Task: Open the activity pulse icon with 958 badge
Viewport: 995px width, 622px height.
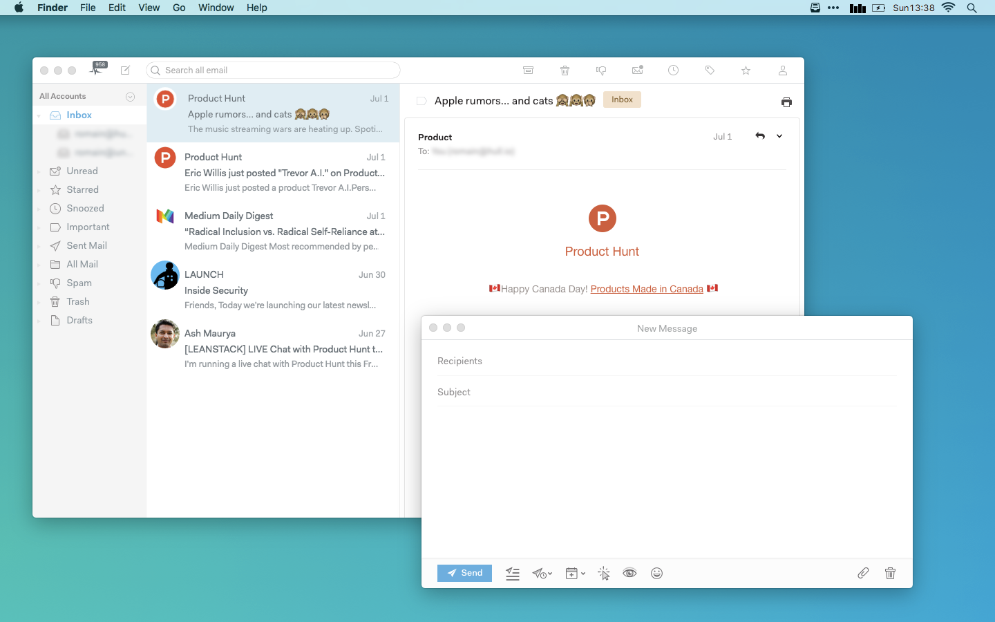Action: (x=97, y=69)
